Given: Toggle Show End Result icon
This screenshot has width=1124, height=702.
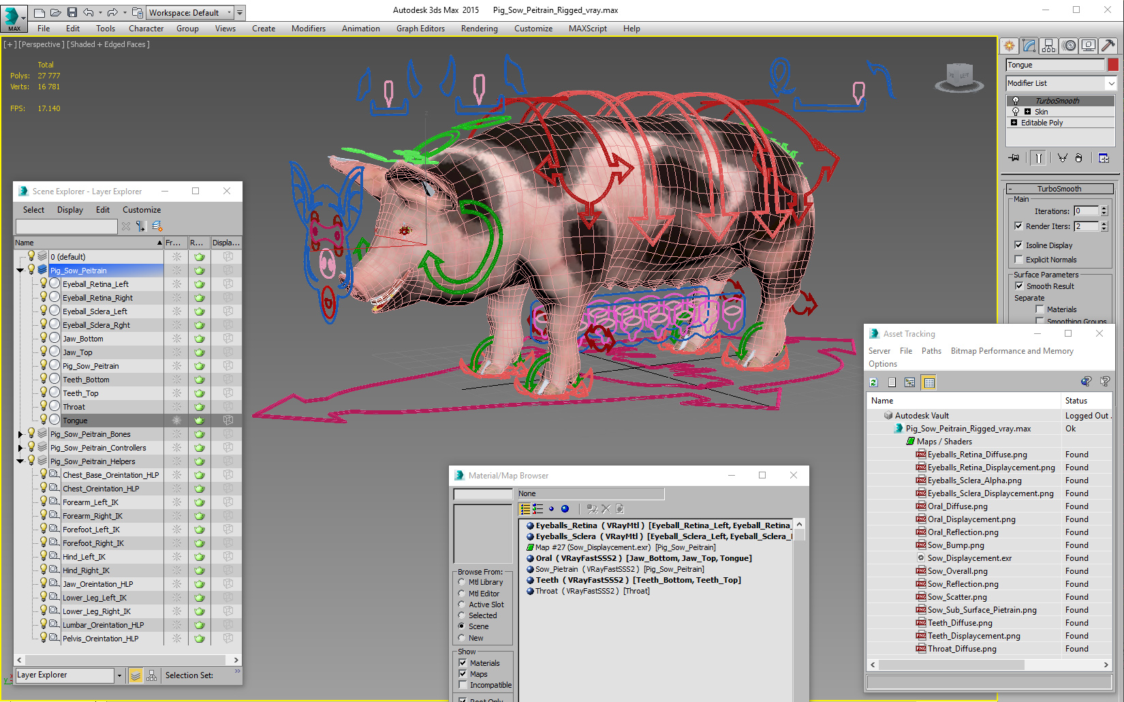Looking at the screenshot, I should 1038,158.
